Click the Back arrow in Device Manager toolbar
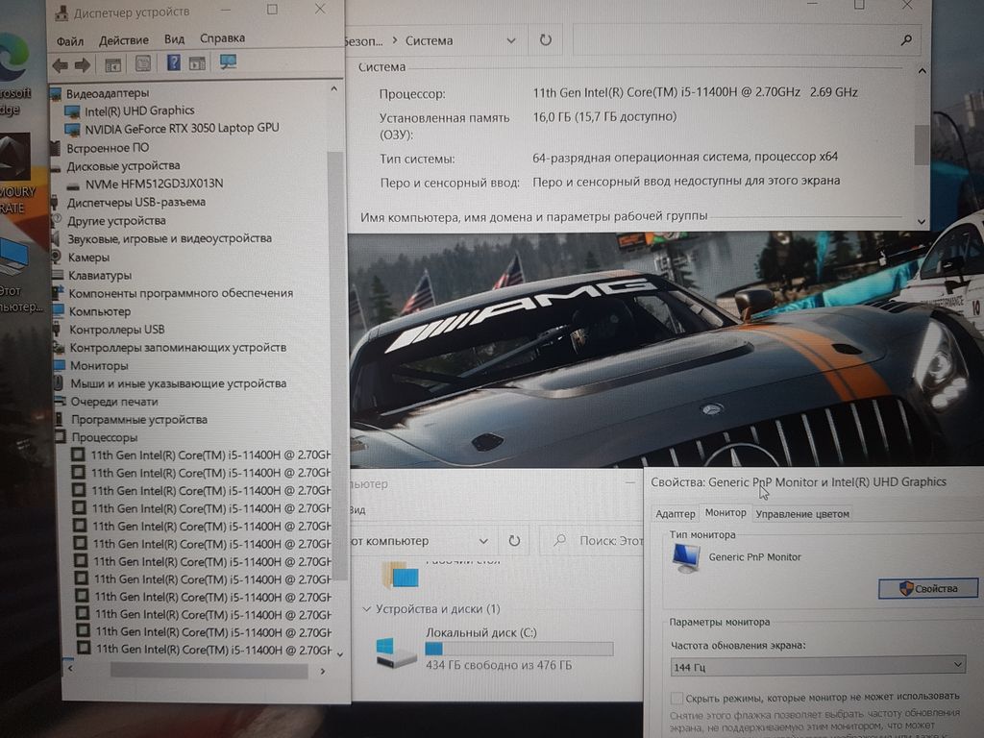Screen dimensions: 984x738 tap(60, 64)
